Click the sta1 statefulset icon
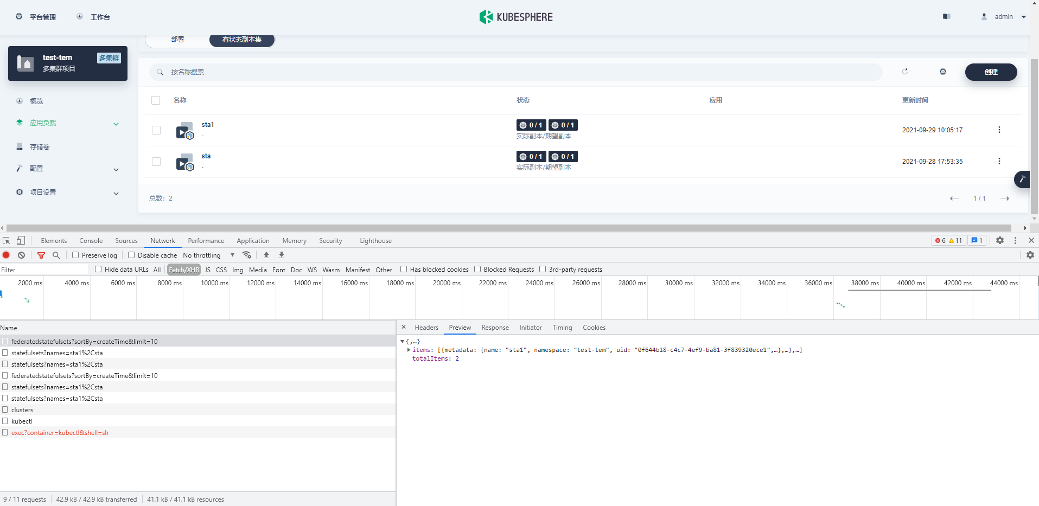The height and width of the screenshot is (506, 1039). 185,131
